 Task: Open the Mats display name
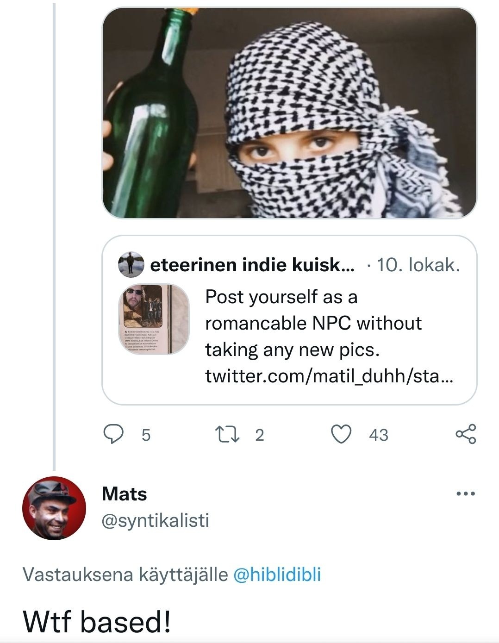coord(124,494)
